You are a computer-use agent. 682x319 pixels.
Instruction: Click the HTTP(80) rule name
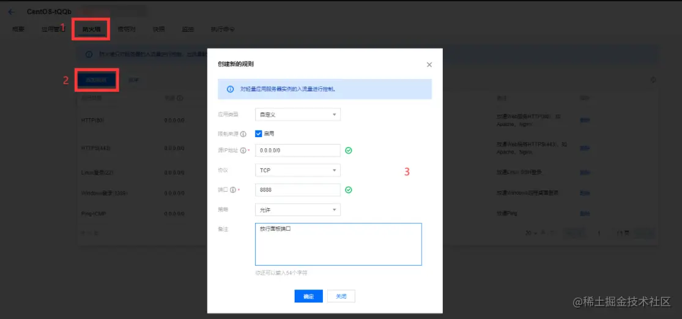pyautogui.click(x=92, y=120)
